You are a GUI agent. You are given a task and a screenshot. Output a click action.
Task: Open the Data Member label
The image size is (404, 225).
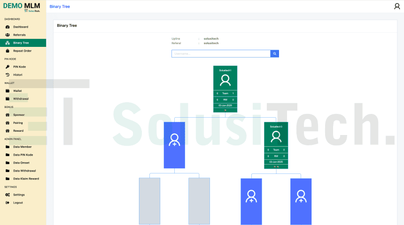coord(23,147)
